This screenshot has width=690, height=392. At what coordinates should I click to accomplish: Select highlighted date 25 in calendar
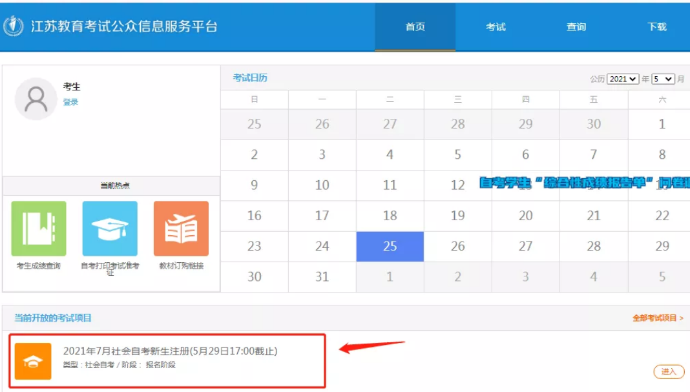(x=390, y=247)
